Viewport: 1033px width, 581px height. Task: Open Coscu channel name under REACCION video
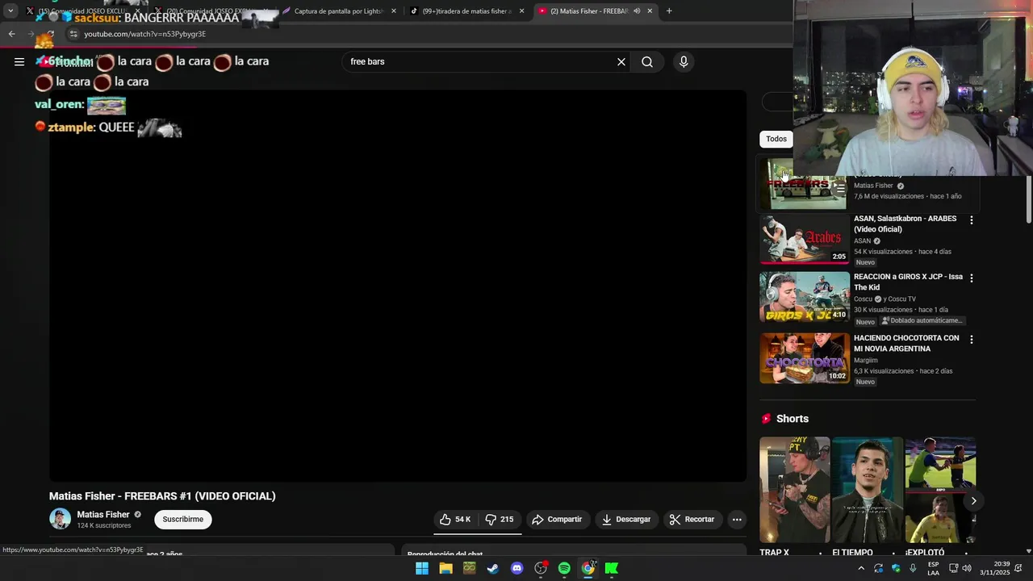pyautogui.click(x=863, y=299)
